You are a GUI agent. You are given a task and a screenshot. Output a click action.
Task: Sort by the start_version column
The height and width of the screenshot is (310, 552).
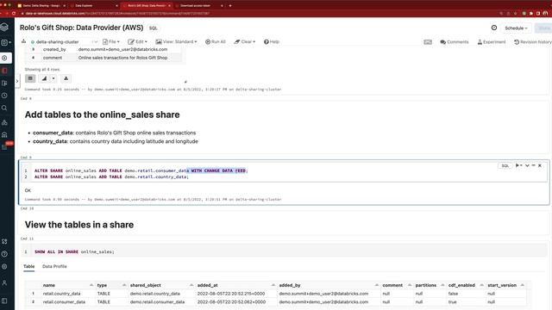506,285
